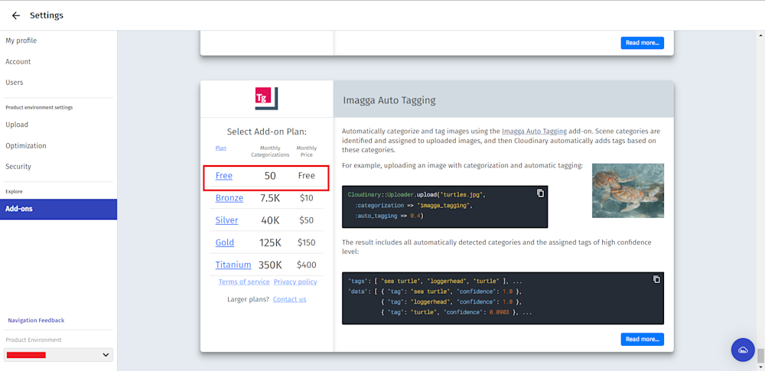This screenshot has height=371, width=765.
Task: Go back using the Settings arrow
Action: tap(15, 15)
